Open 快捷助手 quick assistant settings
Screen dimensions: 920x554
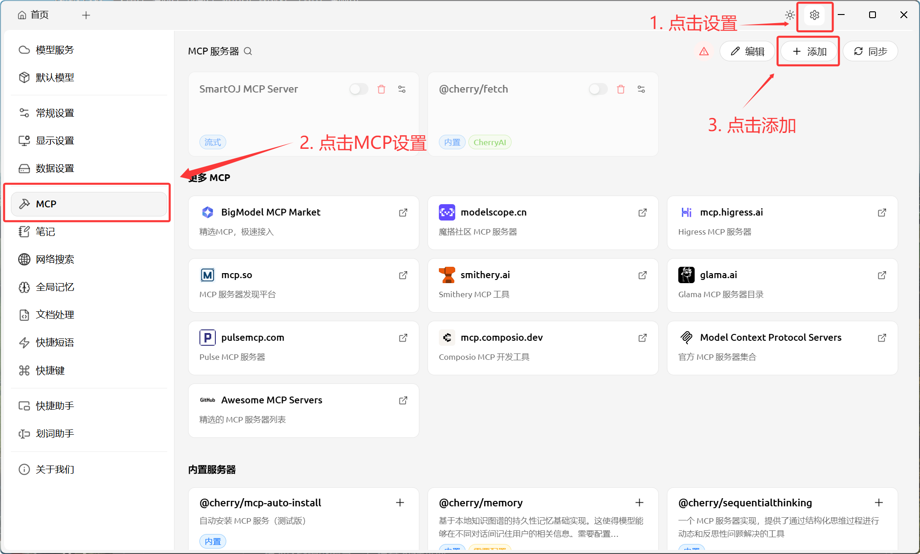89,406
